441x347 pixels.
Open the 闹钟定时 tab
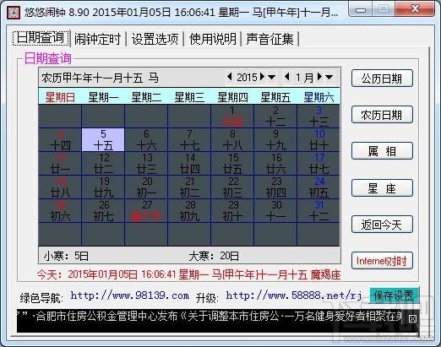(x=97, y=39)
